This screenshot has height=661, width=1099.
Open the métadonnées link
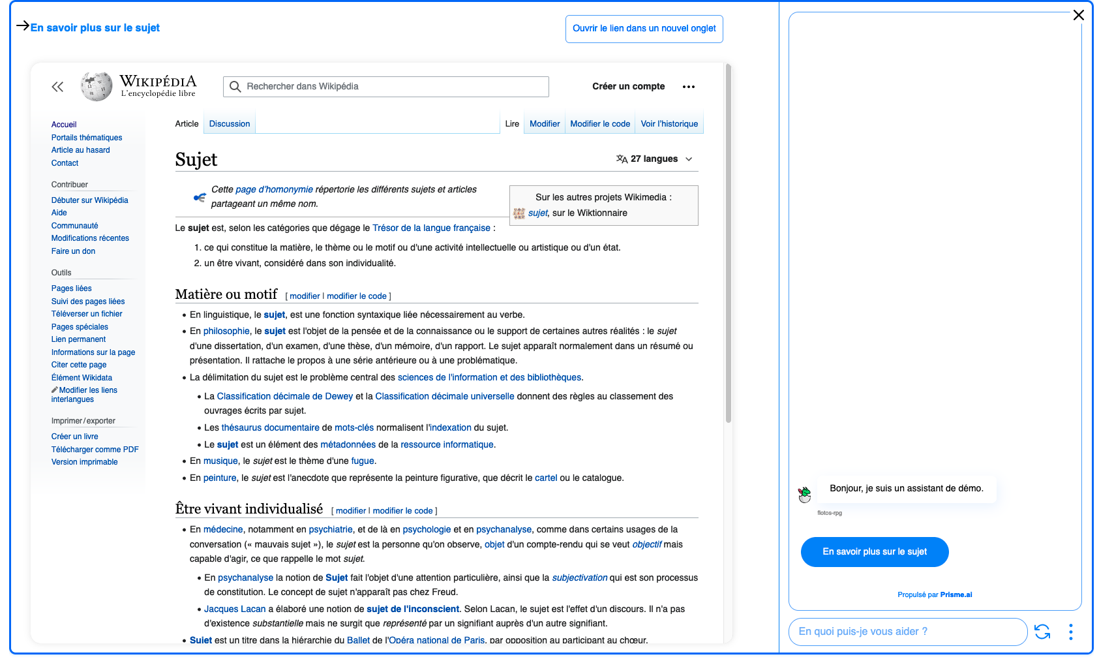coord(348,444)
